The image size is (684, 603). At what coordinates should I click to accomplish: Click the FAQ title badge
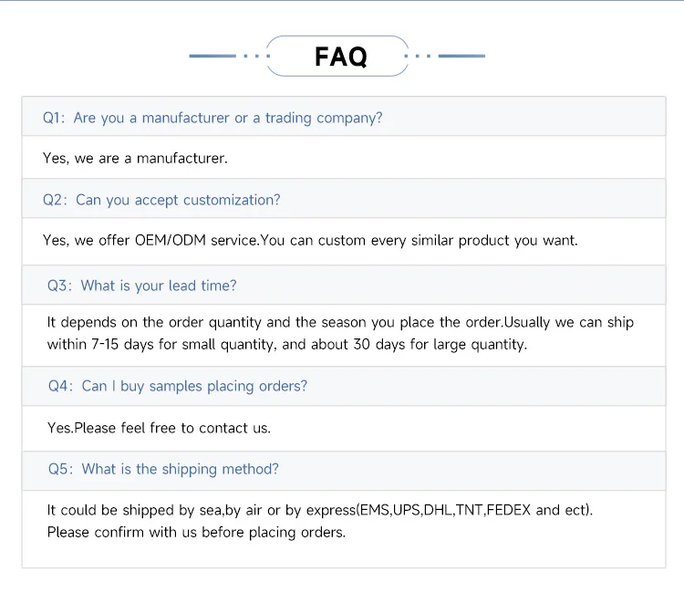pos(340,57)
